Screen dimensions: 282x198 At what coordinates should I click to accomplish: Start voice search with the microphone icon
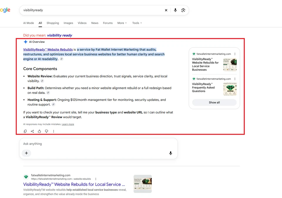(175, 10)
